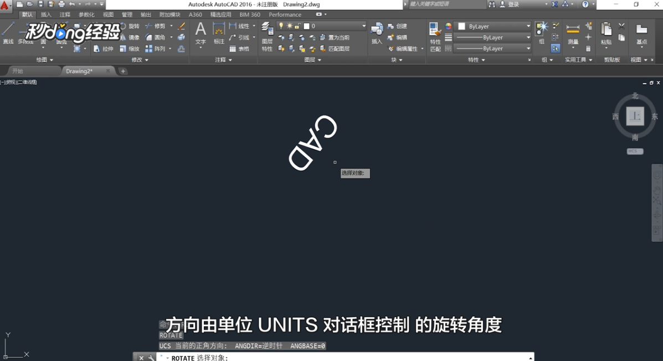The image size is (663, 361).
Task: Click the 镜像 (Mirror) tool
Action: 134,37
